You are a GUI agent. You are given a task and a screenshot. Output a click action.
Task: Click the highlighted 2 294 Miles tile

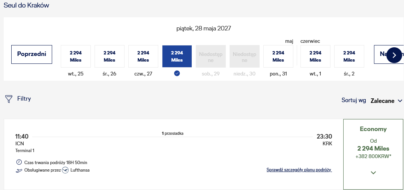[177, 56]
